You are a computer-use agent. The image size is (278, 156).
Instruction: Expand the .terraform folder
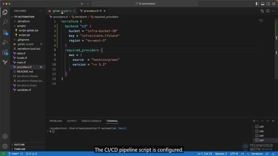click(23, 21)
